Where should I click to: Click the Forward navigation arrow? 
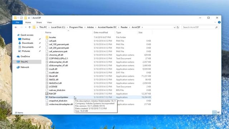point(21,27)
